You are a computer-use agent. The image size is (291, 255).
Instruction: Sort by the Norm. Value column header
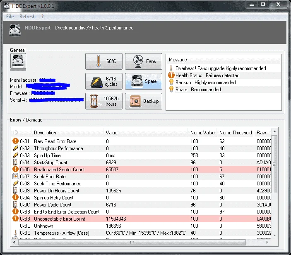click(x=202, y=133)
